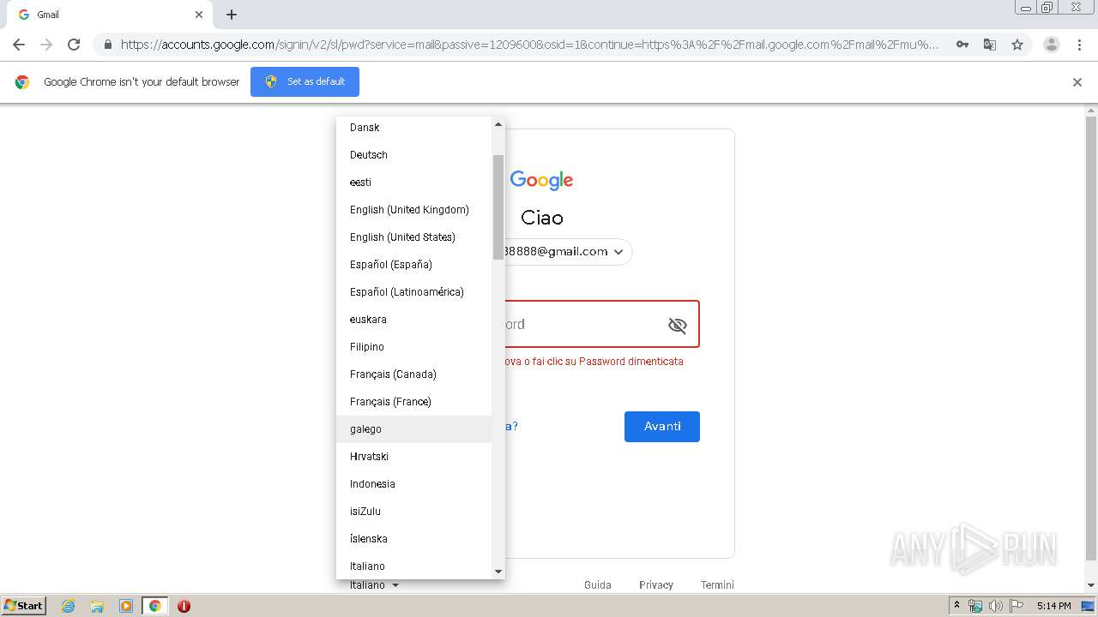Open a new browser tab
The width and height of the screenshot is (1098, 617).
click(x=232, y=15)
